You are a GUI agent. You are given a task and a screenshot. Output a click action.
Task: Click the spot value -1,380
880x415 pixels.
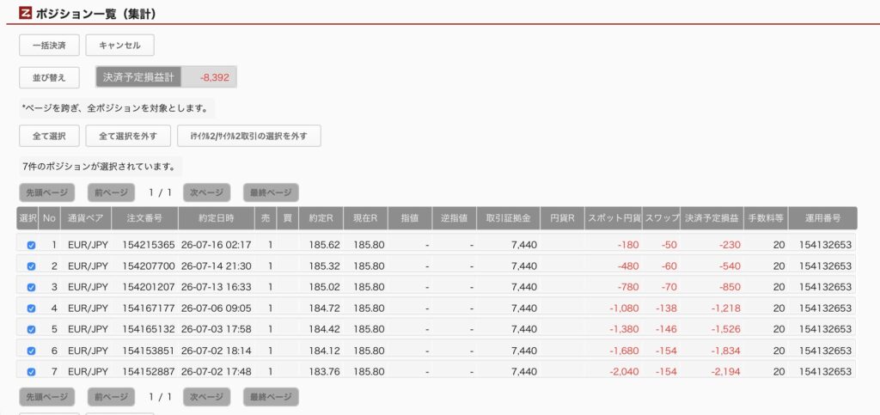pos(624,330)
